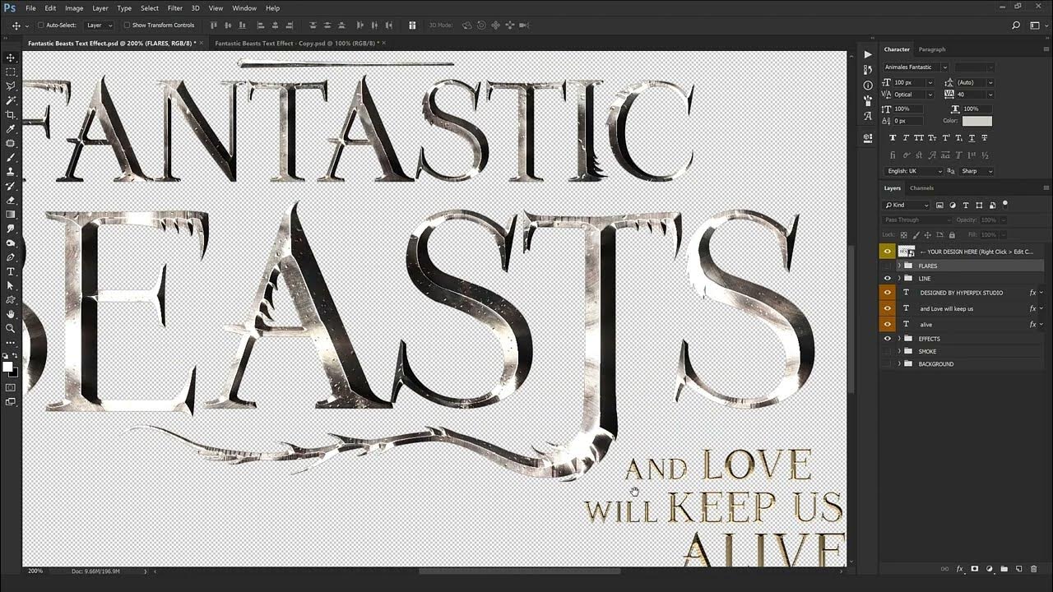Add a layer mask
The width and height of the screenshot is (1053, 592).
point(975,569)
